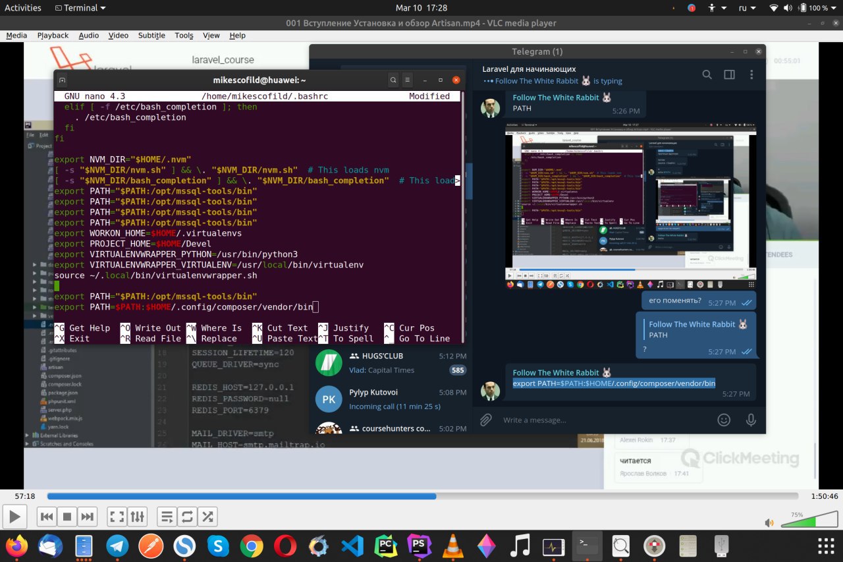Open the terminal hamburger menu
Image resolution: width=843 pixels, height=562 pixels.
click(408, 80)
